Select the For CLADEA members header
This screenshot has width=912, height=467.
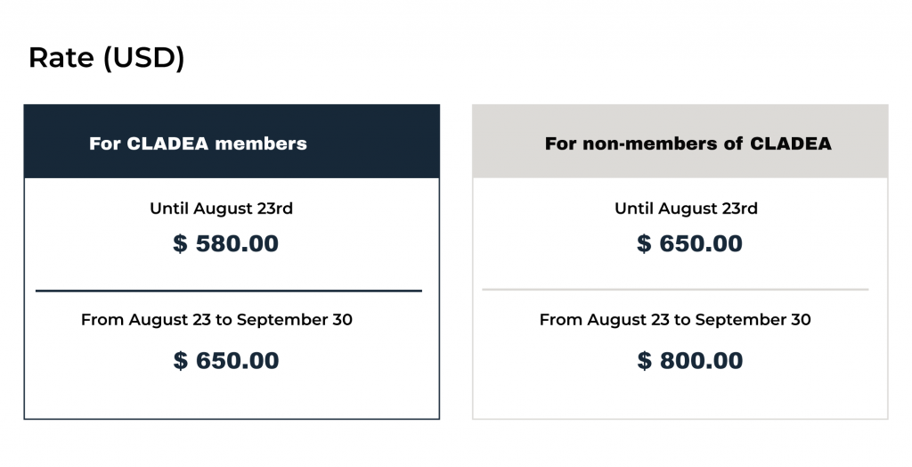point(232,142)
